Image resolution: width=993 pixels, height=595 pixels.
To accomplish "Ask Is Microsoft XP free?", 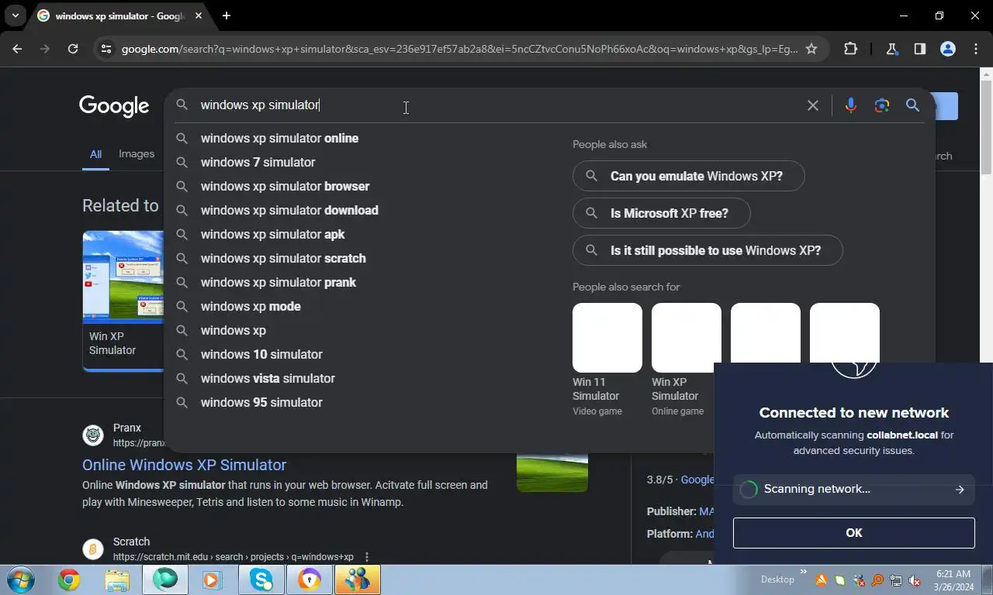I will point(661,213).
